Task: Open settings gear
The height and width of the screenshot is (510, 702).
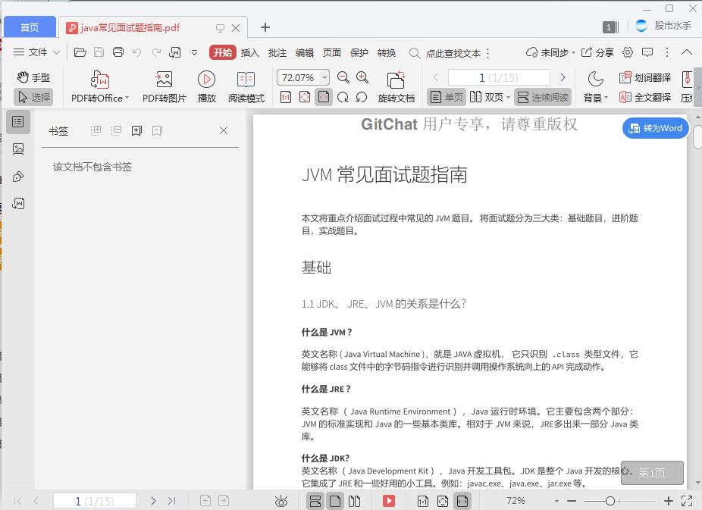Action: pyautogui.click(x=628, y=52)
